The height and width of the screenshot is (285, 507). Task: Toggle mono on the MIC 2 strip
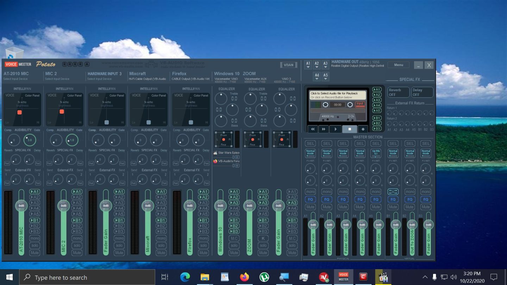(77, 239)
